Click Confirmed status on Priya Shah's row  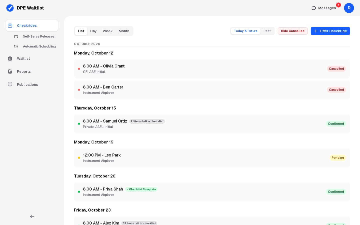coord(336,192)
